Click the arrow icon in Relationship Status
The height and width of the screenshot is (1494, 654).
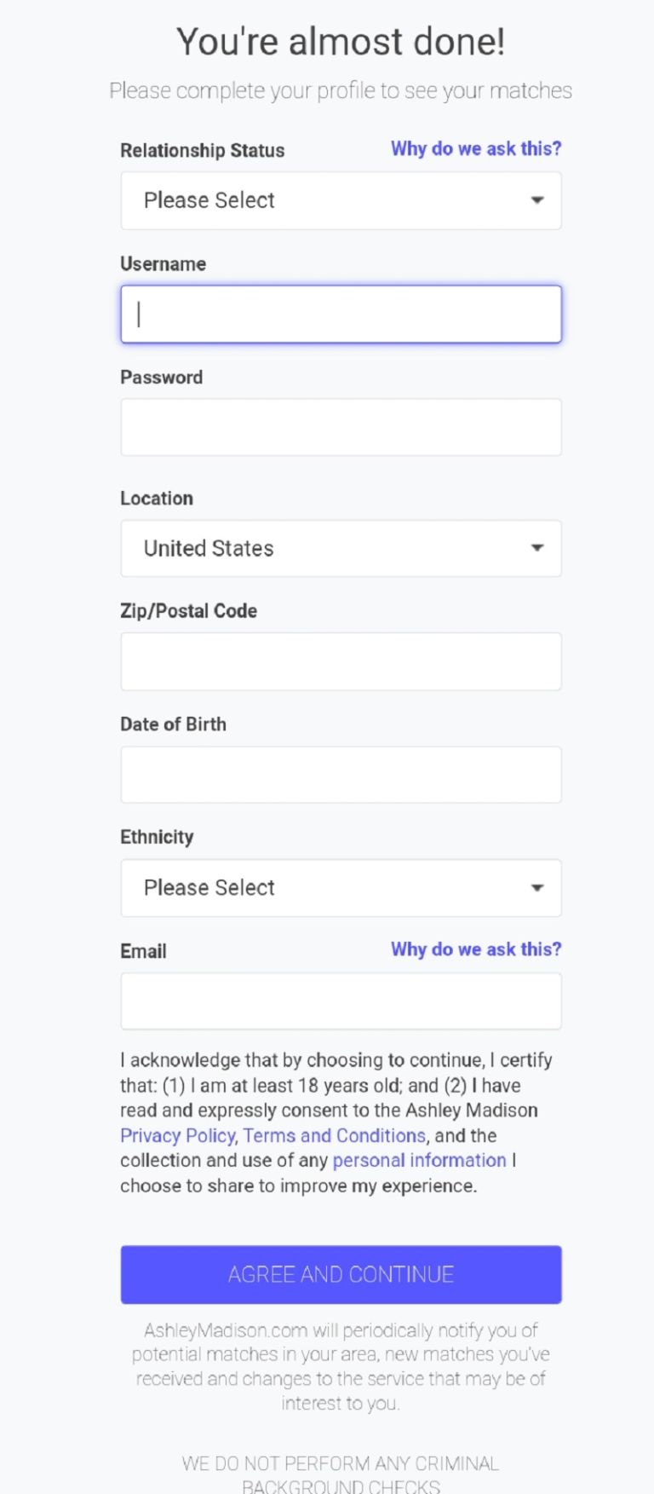(x=537, y=200)
